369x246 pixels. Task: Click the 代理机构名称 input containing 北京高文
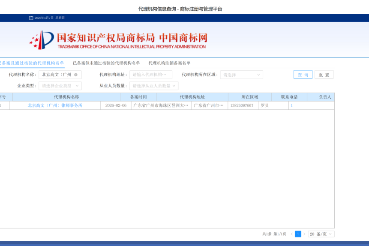pos(60,75)
